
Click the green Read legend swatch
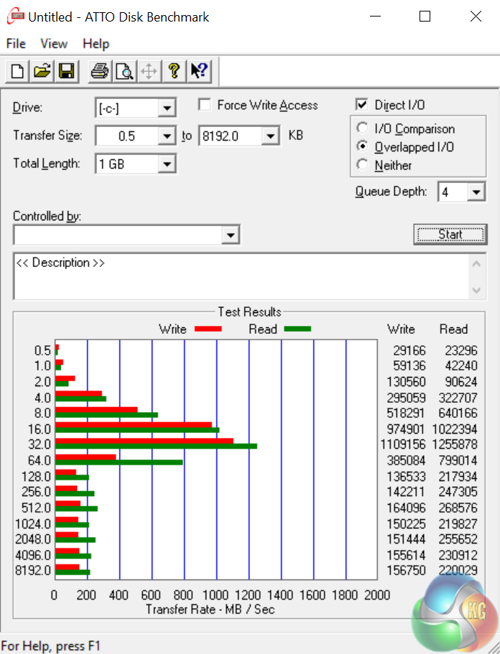297,329
